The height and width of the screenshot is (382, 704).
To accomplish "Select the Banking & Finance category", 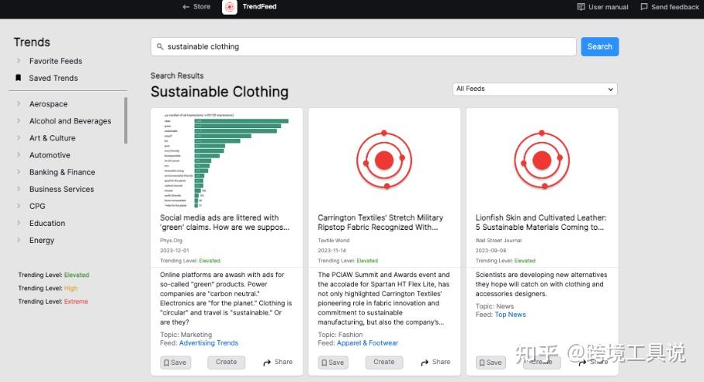I will [62, 172].
